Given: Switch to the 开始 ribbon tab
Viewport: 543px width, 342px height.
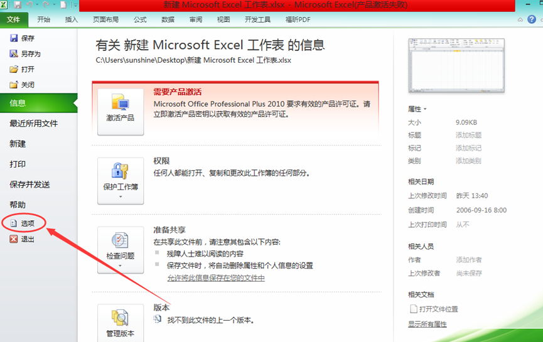Looking at the screenshot, I should (x=44, y=19).
